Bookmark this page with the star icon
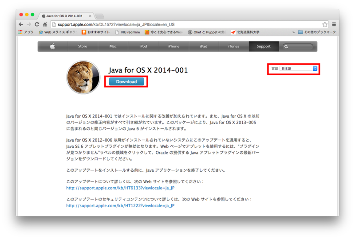The width and height of the screenshot is (355, 239). pos(325,24)
